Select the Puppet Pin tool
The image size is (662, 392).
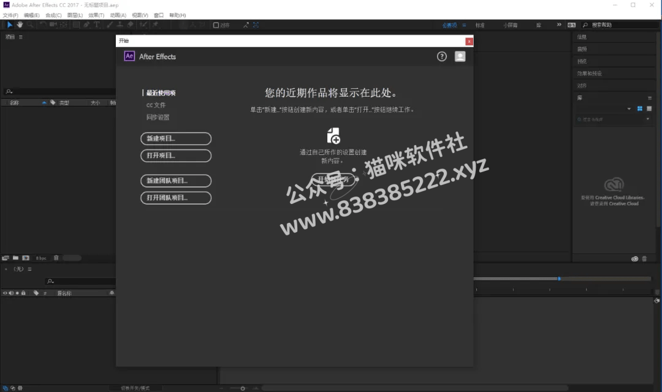click(x=155, y=25)
